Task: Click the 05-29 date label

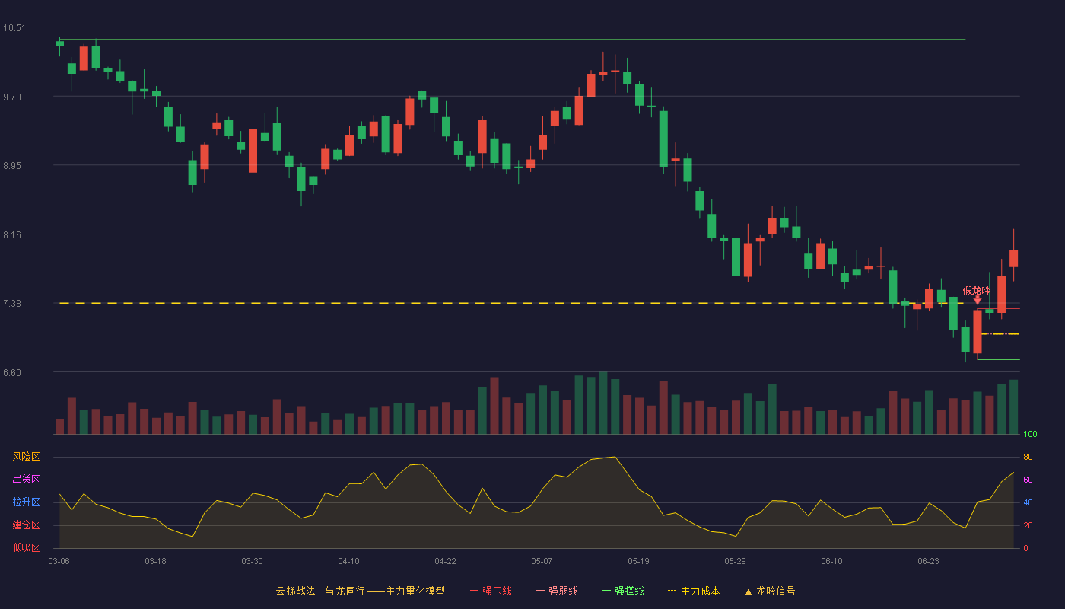Action: coord(735,561)
